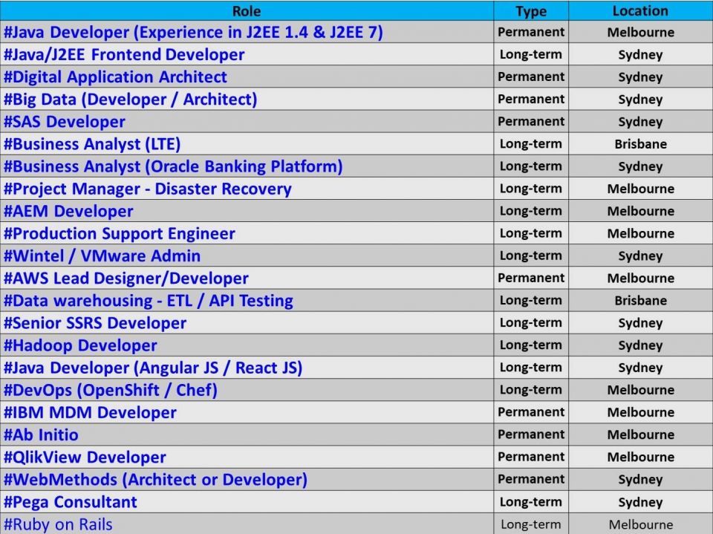Click "Sydney" in the WebMethods row

point(640,480)
